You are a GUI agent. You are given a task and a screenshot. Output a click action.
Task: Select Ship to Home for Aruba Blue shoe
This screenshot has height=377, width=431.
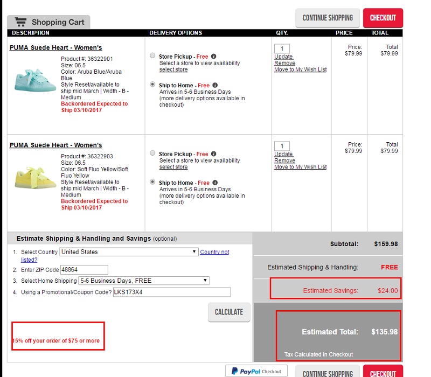click(x=152, y=85)
